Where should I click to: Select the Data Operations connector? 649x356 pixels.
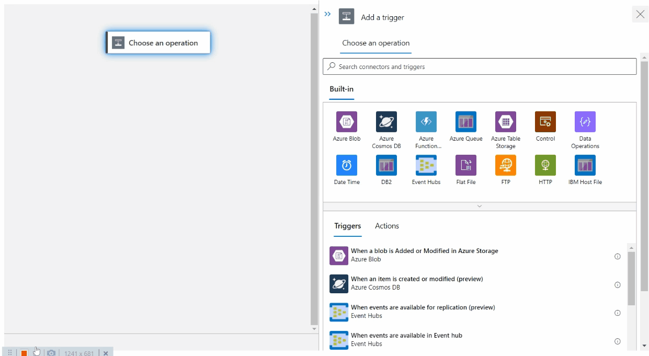[585, 122]
